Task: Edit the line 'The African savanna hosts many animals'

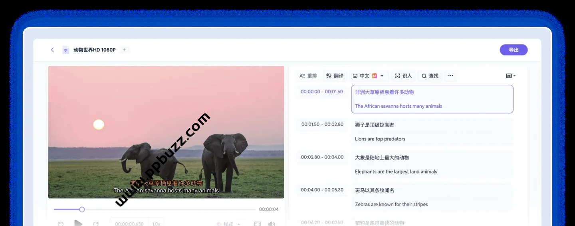Action: 399,106
